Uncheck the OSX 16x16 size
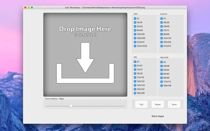This screenshot has width=210, height=131. click(135, 23)
